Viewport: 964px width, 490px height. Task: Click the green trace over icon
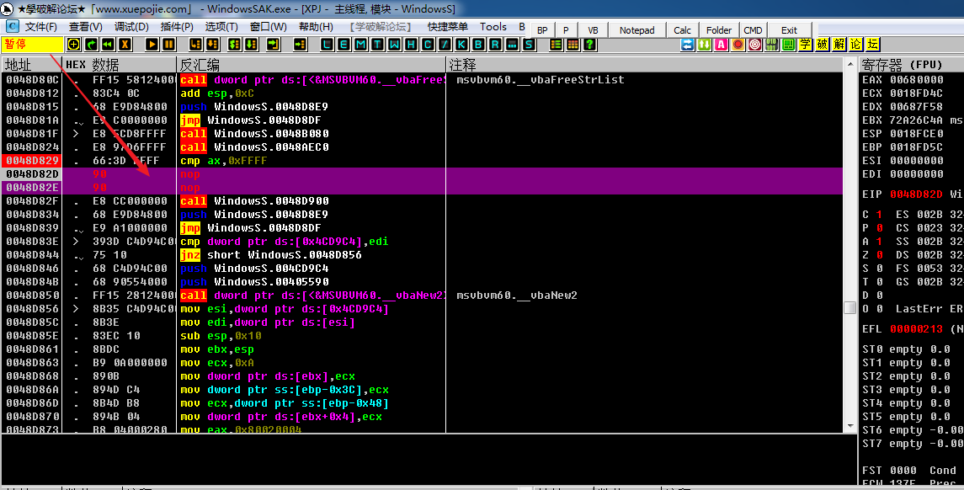coord(252,45)
